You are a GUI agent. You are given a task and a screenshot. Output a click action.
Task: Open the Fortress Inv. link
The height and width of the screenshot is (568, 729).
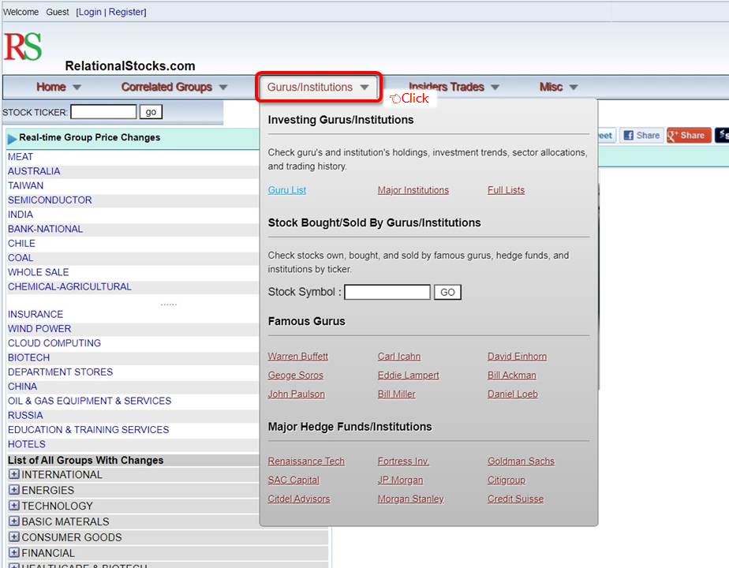[x=403, y=461]
